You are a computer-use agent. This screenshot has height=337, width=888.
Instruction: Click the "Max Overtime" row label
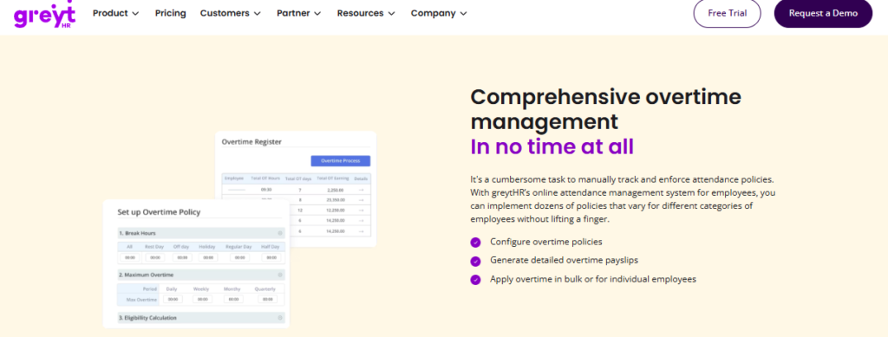coord(141,299)
